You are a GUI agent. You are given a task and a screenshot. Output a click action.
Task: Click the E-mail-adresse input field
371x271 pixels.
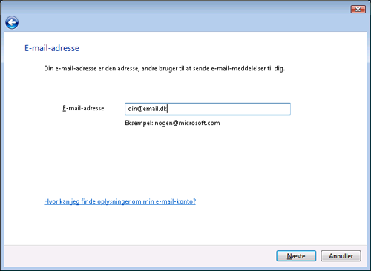pyautogui.click(x=208, y=109)
